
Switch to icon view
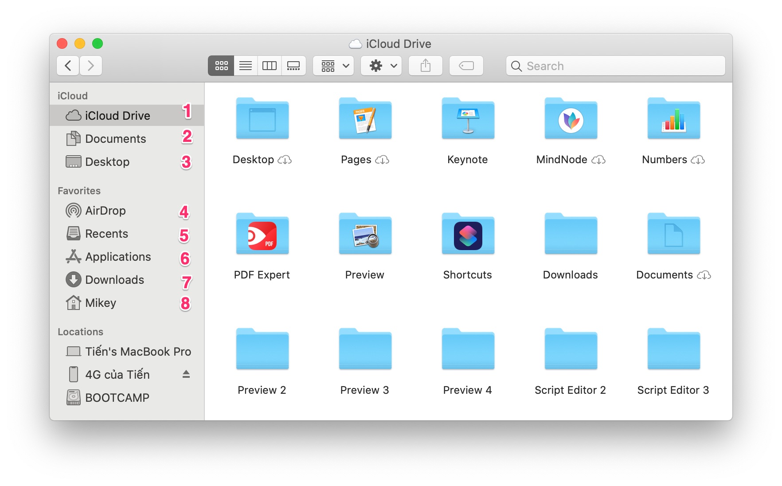pyautogui.click(x=221, y=66)
